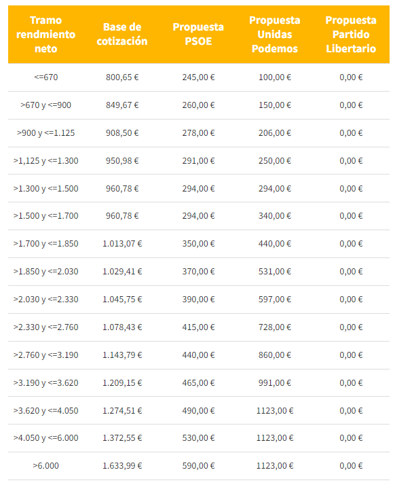This screenshot has height=487, width=395.
Task: Click the base value '1.209,15 €'
Action: click(122, 382)
